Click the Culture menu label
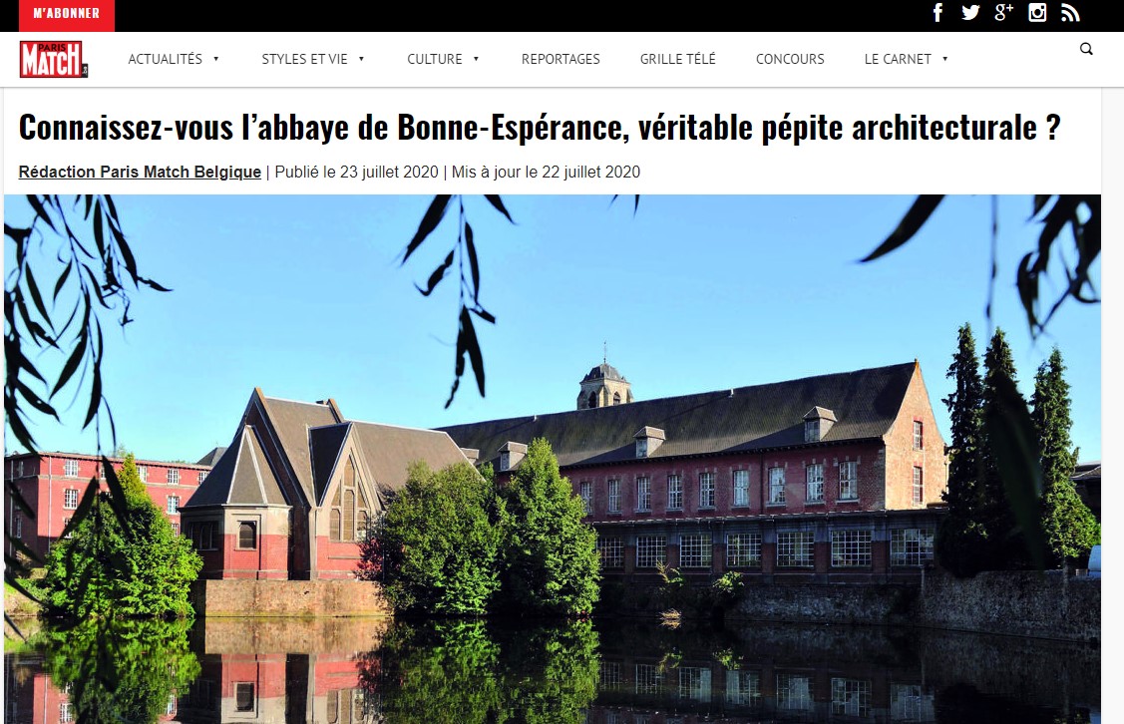This screenshot has height=724, width=1124. 435,59
